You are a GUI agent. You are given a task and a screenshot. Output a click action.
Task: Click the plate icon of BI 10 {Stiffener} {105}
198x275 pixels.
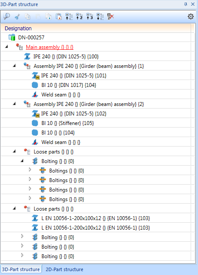point(35,123)
